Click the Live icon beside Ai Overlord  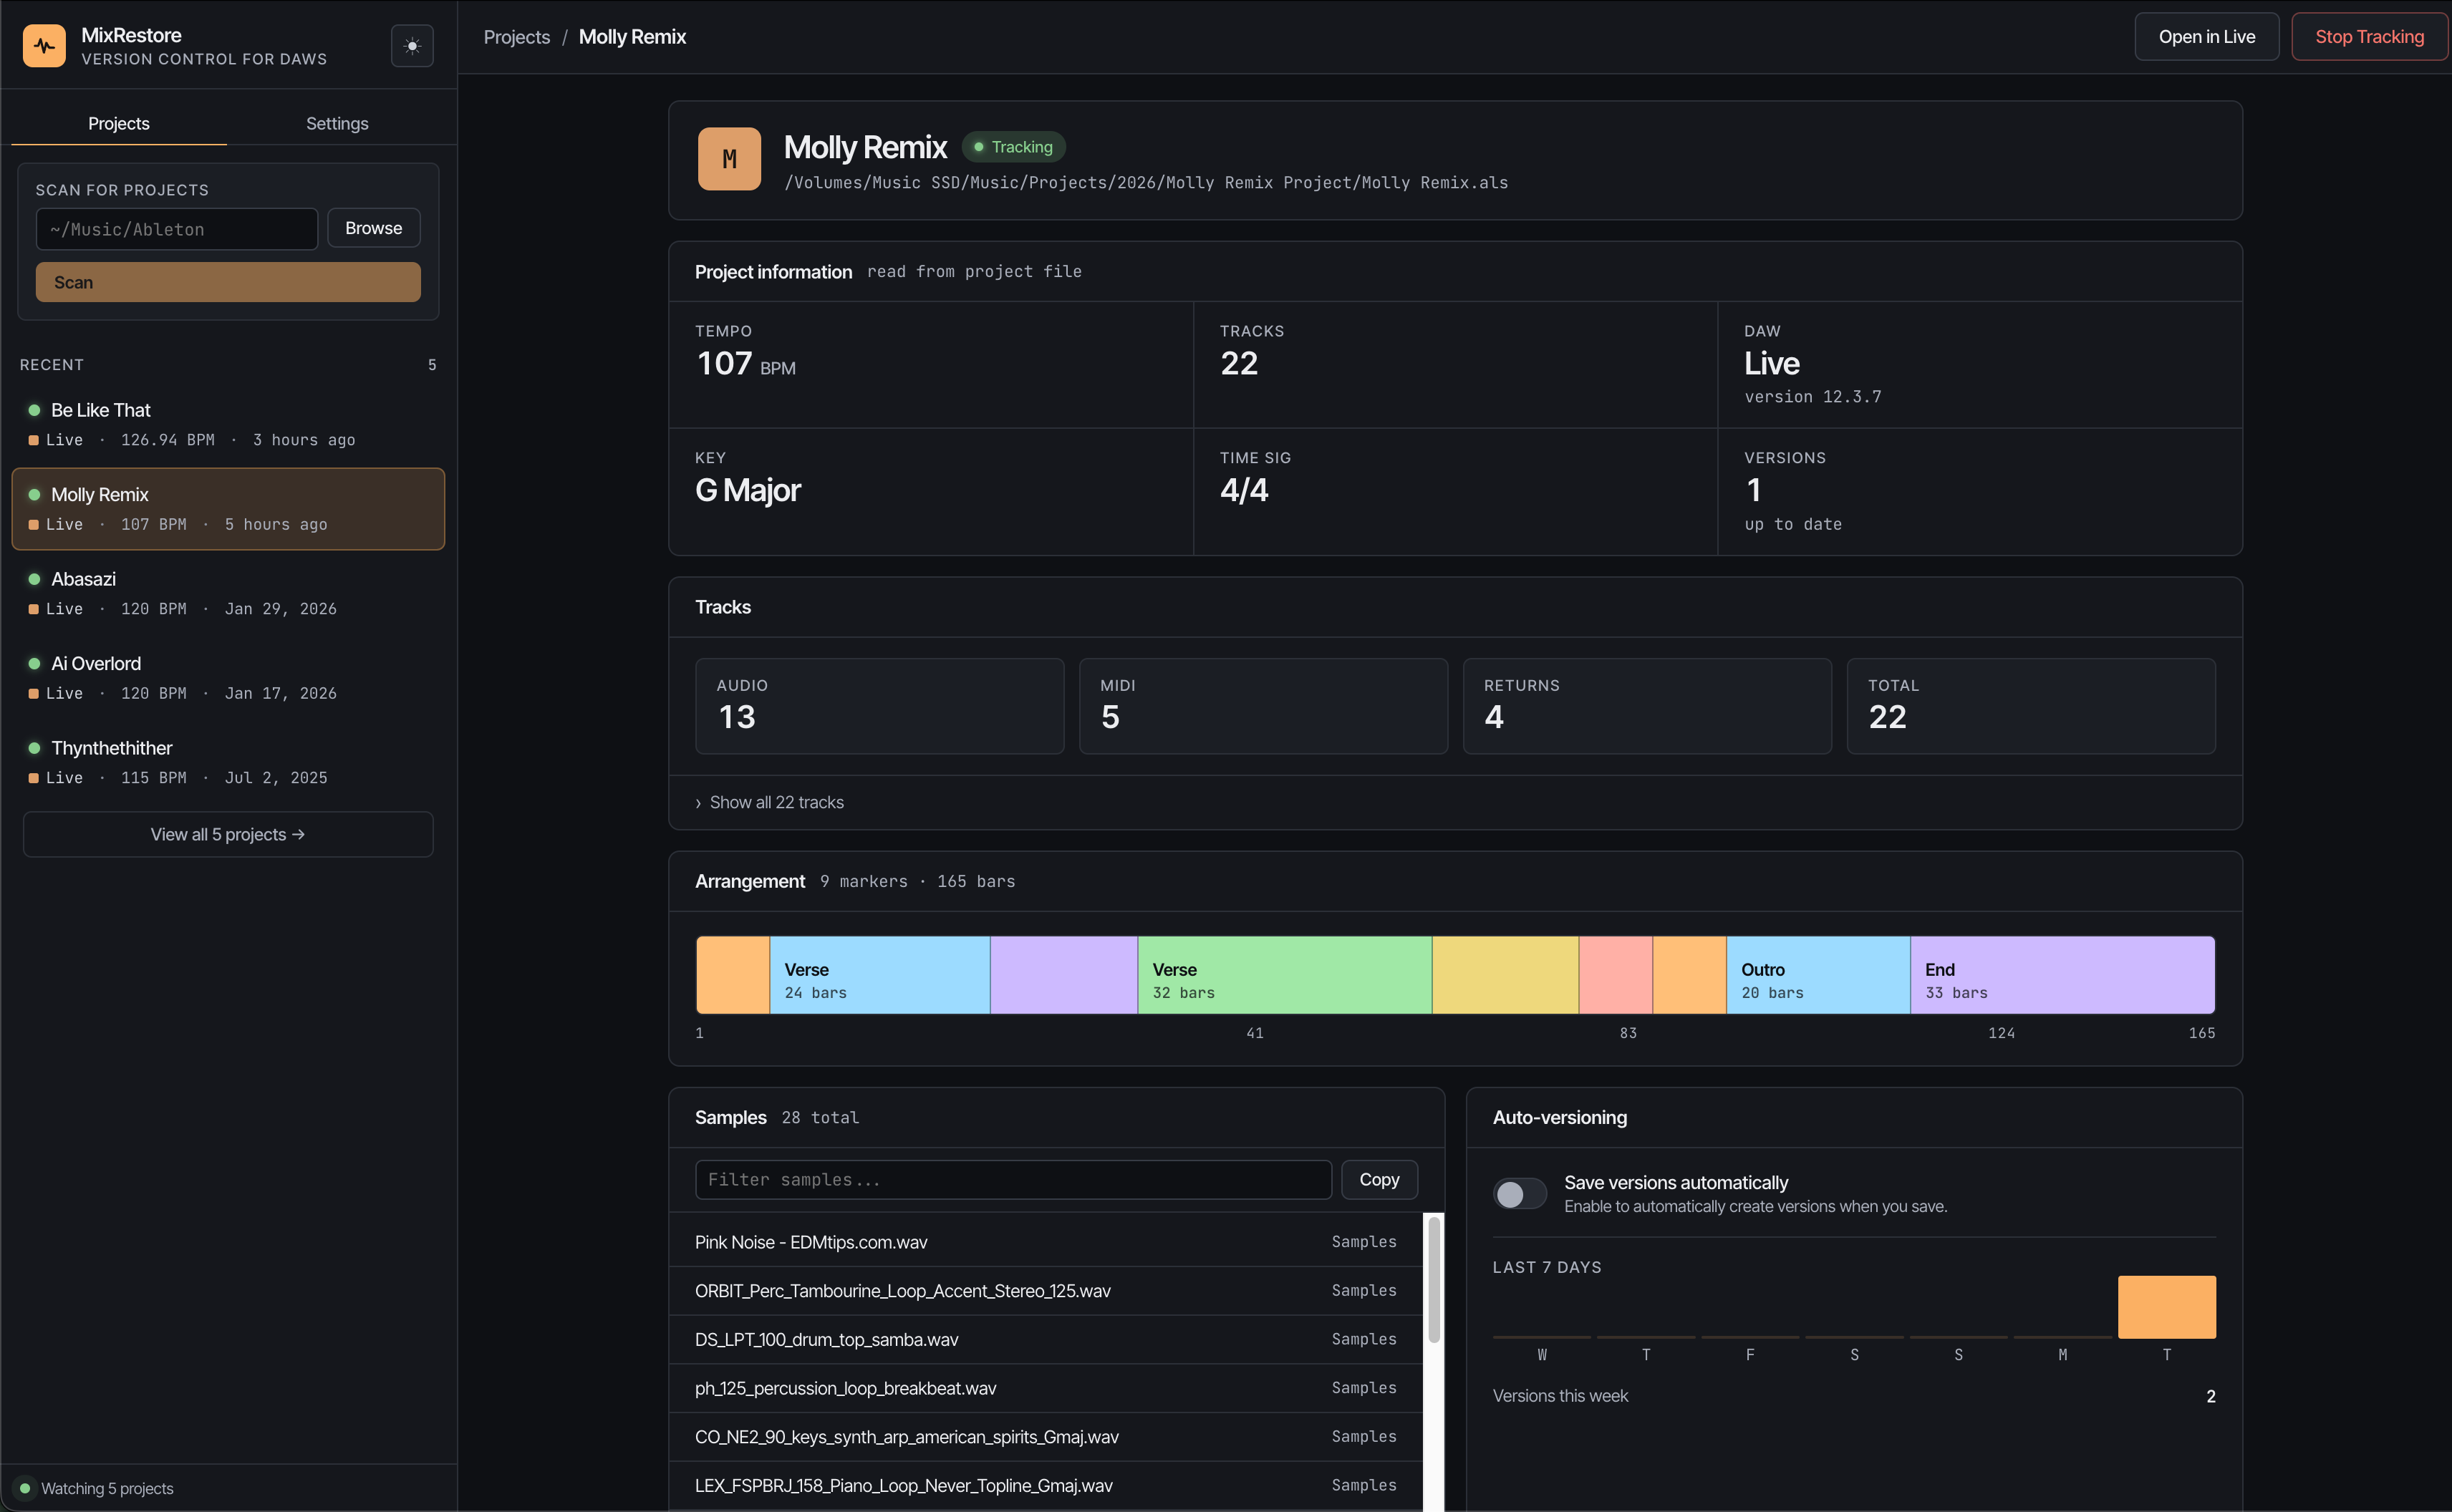(x=34, y=692)
